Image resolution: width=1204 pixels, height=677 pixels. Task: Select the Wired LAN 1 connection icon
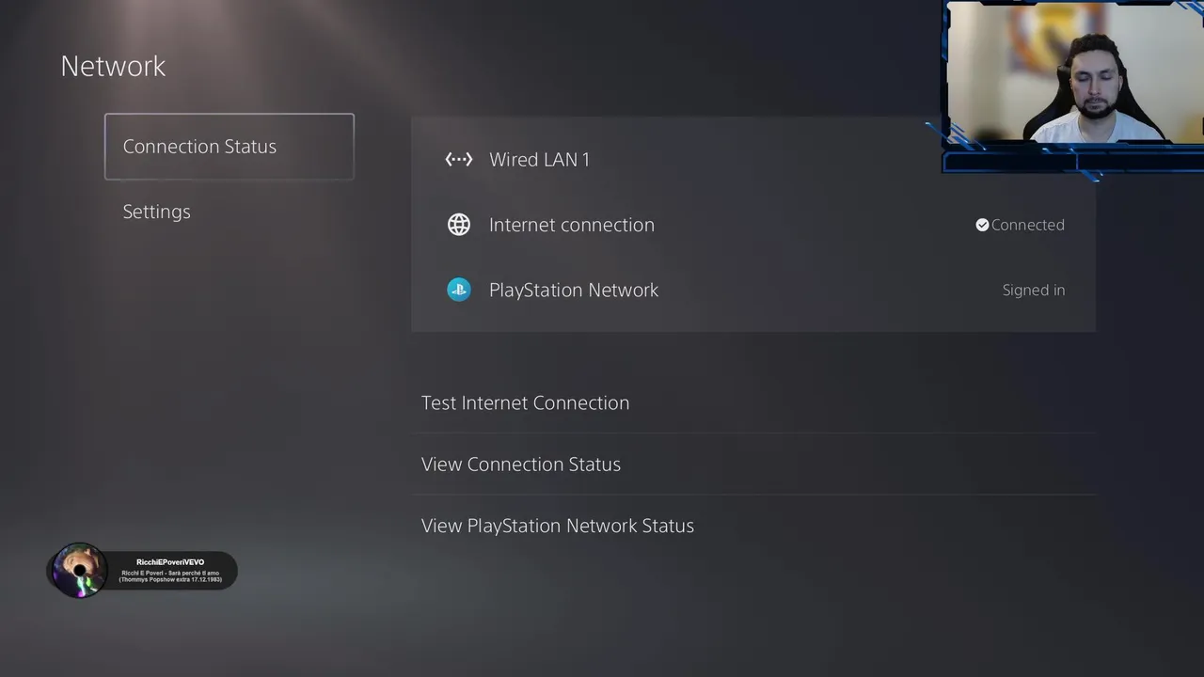tap(458, 160)
